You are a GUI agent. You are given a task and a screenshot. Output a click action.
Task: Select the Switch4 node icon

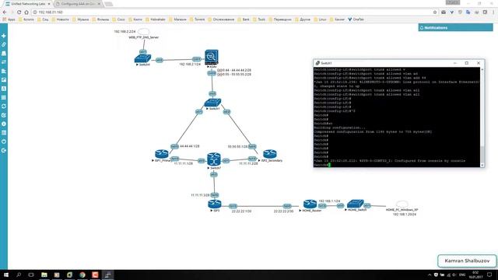click(x=142, y=58)
